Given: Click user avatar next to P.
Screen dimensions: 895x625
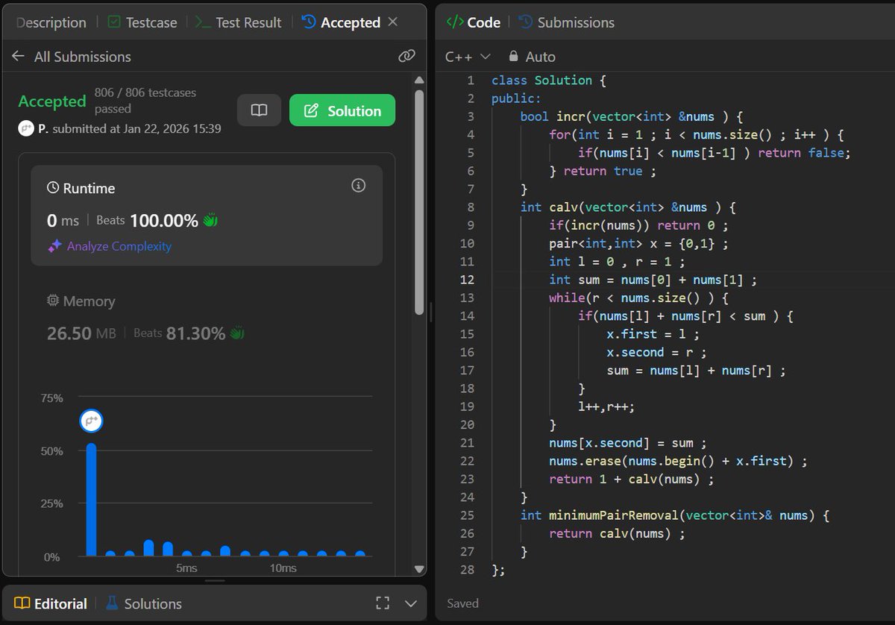Looking at the screenshot, I should point(26,128).
